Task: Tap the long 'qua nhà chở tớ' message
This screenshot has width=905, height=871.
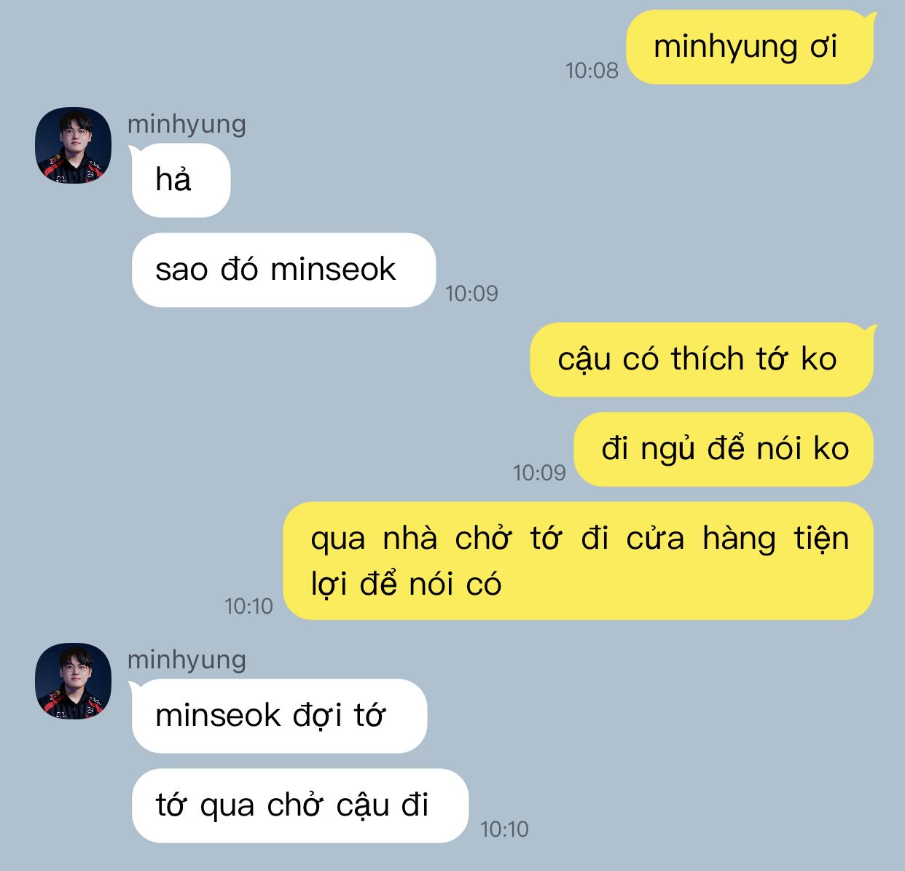Action: pos(579,561)
